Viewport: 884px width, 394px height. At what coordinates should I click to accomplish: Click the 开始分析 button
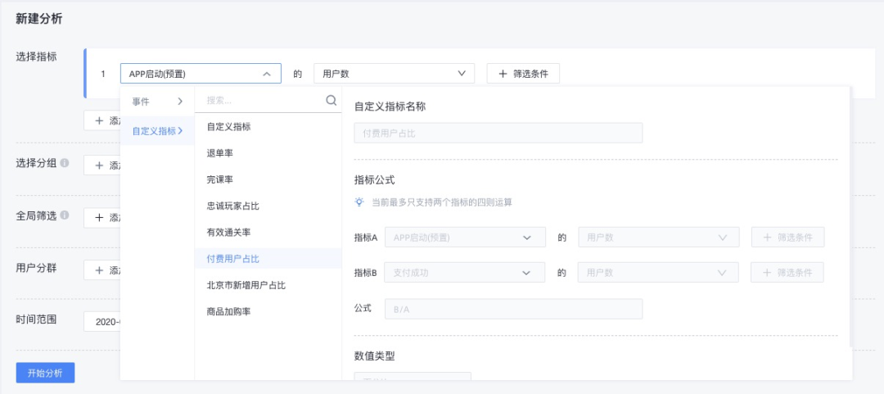click(45, 374)
